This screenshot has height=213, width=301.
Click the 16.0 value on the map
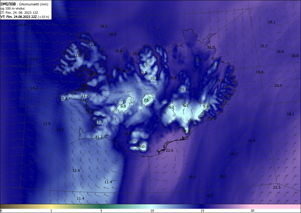(x=209, y=196)
